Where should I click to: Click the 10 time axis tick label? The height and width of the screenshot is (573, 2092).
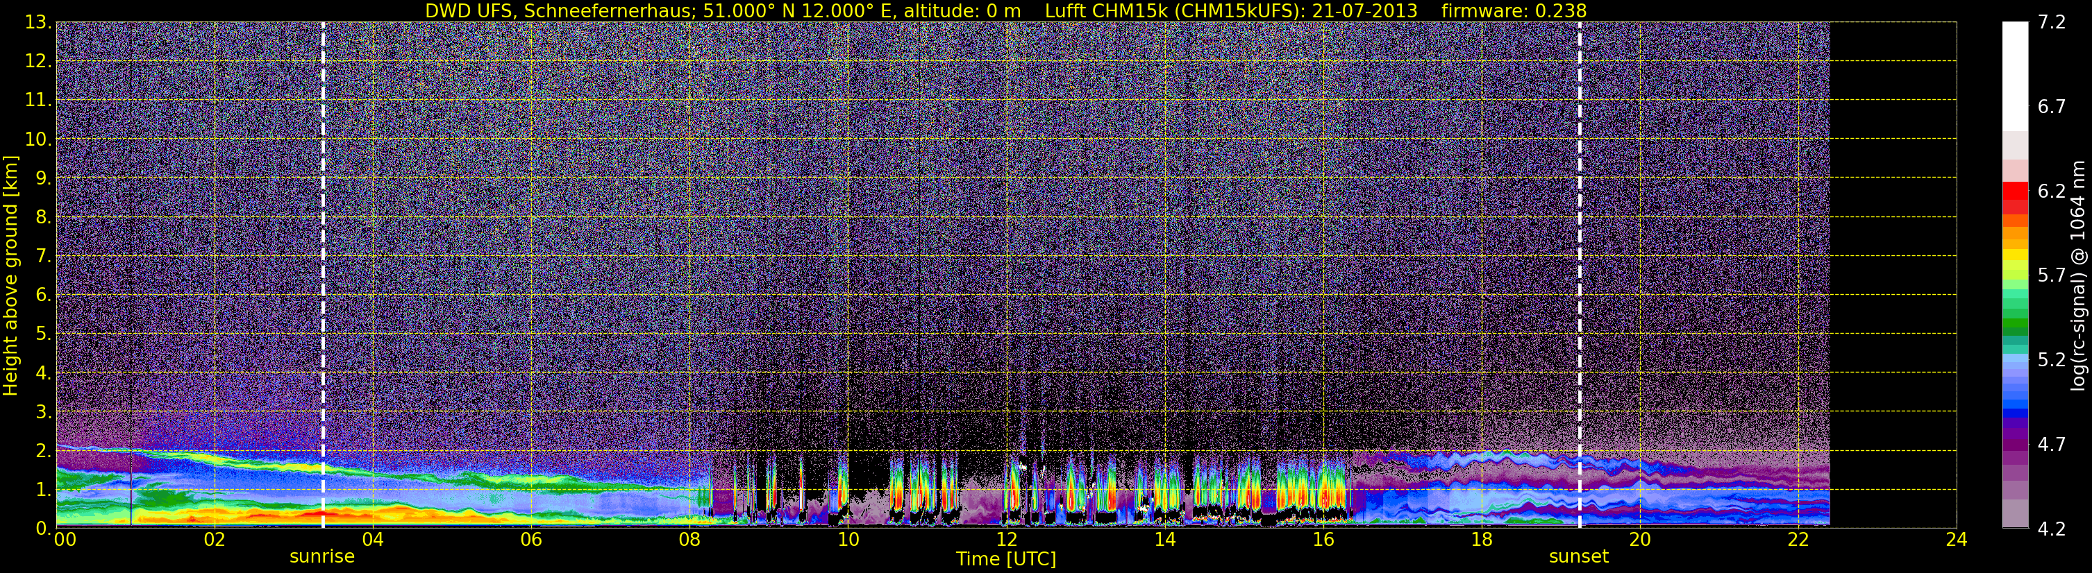(x=848, y=540)
